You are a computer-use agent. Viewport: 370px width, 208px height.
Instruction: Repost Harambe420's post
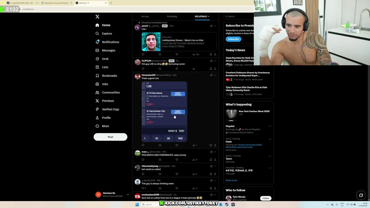click(x=160, y=145)
